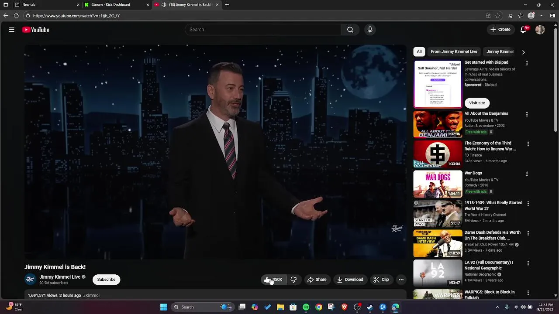Open Jimmy Kimmel Live channel avatar
The height and width of the screenshot is (314, 559).
(x=30, y=280)
